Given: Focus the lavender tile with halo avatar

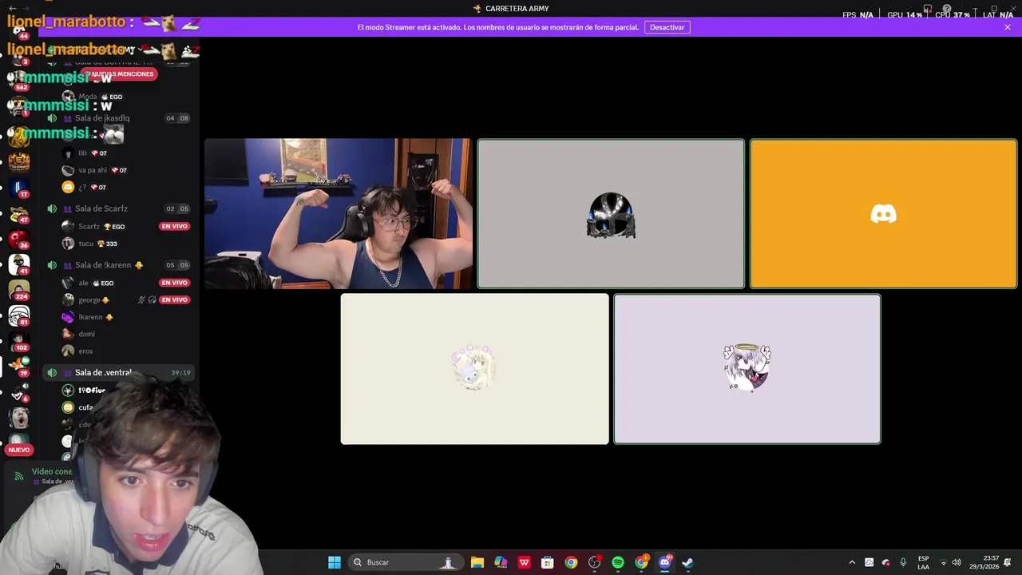Looking at the screenshot, I should point(747,369).
